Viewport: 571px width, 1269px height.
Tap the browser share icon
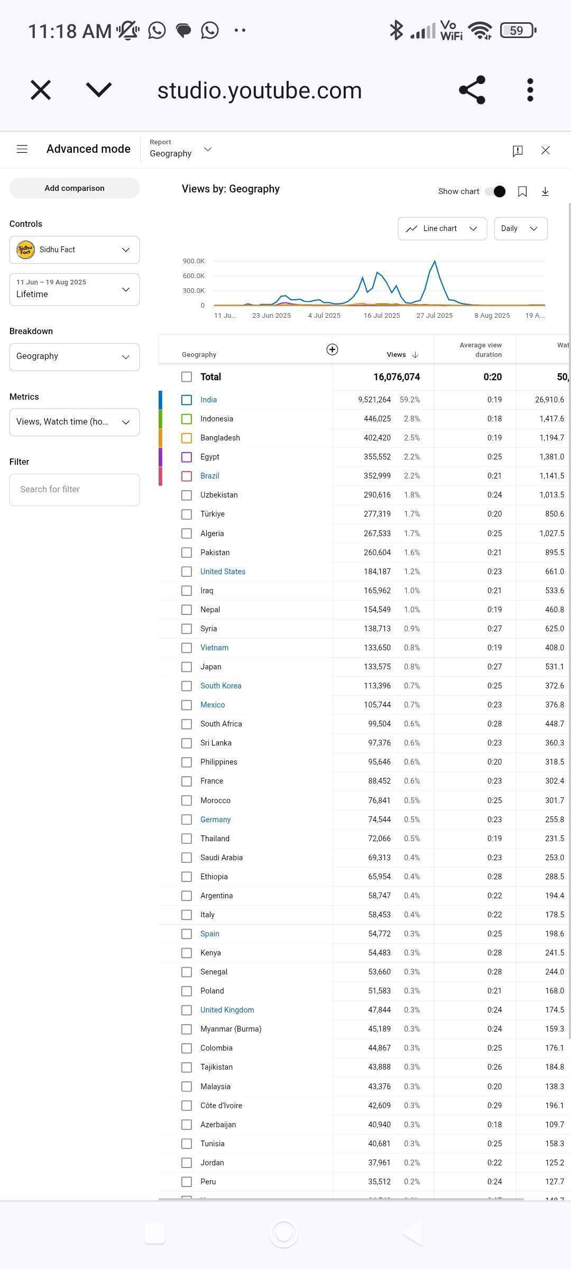(x=472, y=90)
